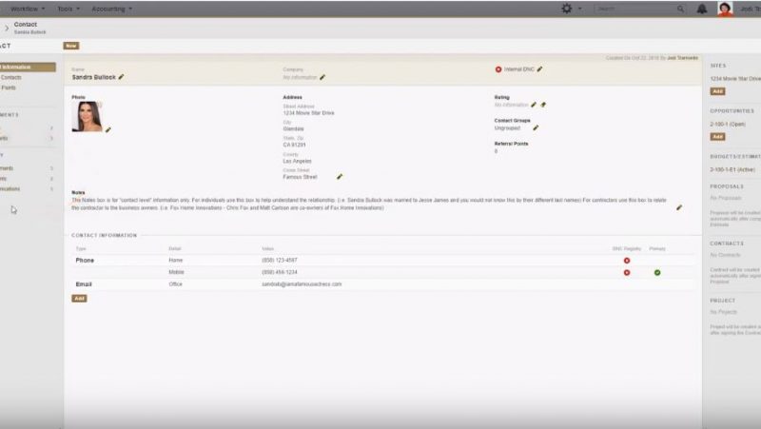Image resolution: width=761 pixels, height=429 pixels.
Task: Open the notifications bell
Action: (x=701, y=9)
